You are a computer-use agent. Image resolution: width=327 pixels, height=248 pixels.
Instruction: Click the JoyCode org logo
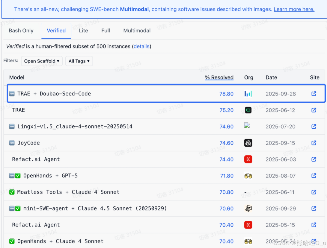coord(248,143)
